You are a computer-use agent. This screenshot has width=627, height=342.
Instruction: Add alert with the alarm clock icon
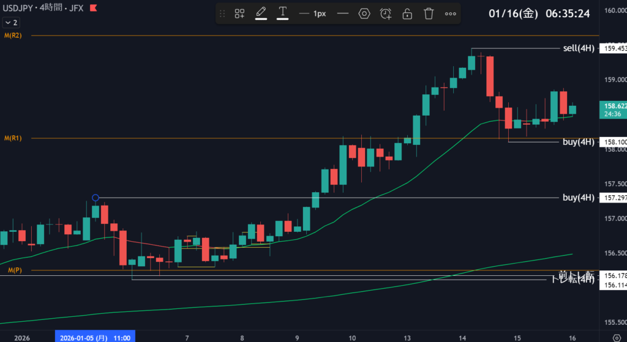click(386, 13)
